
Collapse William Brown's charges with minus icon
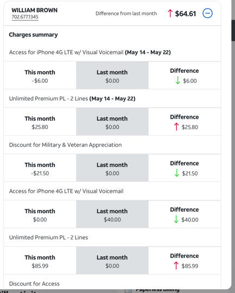207,14
